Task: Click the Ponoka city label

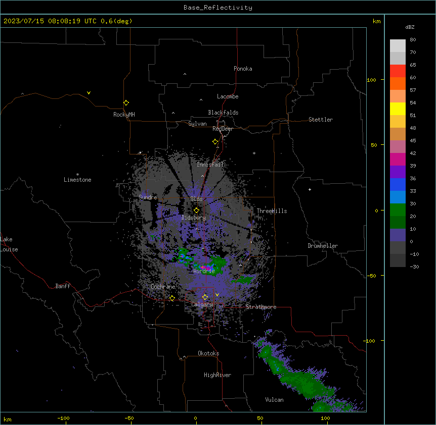Action: 243,69
